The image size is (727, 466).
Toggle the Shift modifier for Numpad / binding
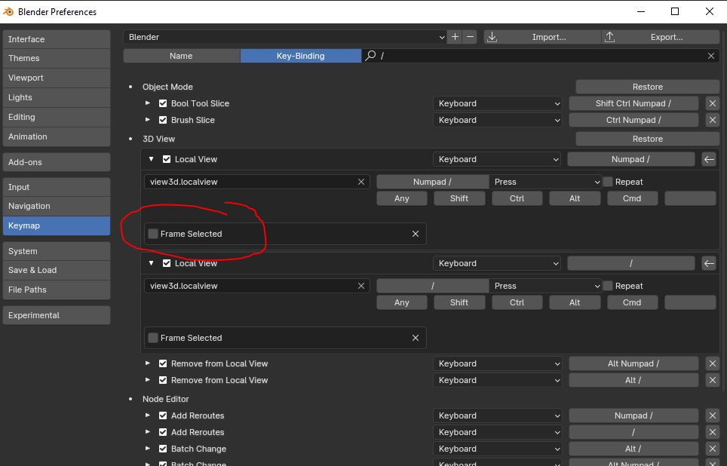tap(459, 198)
